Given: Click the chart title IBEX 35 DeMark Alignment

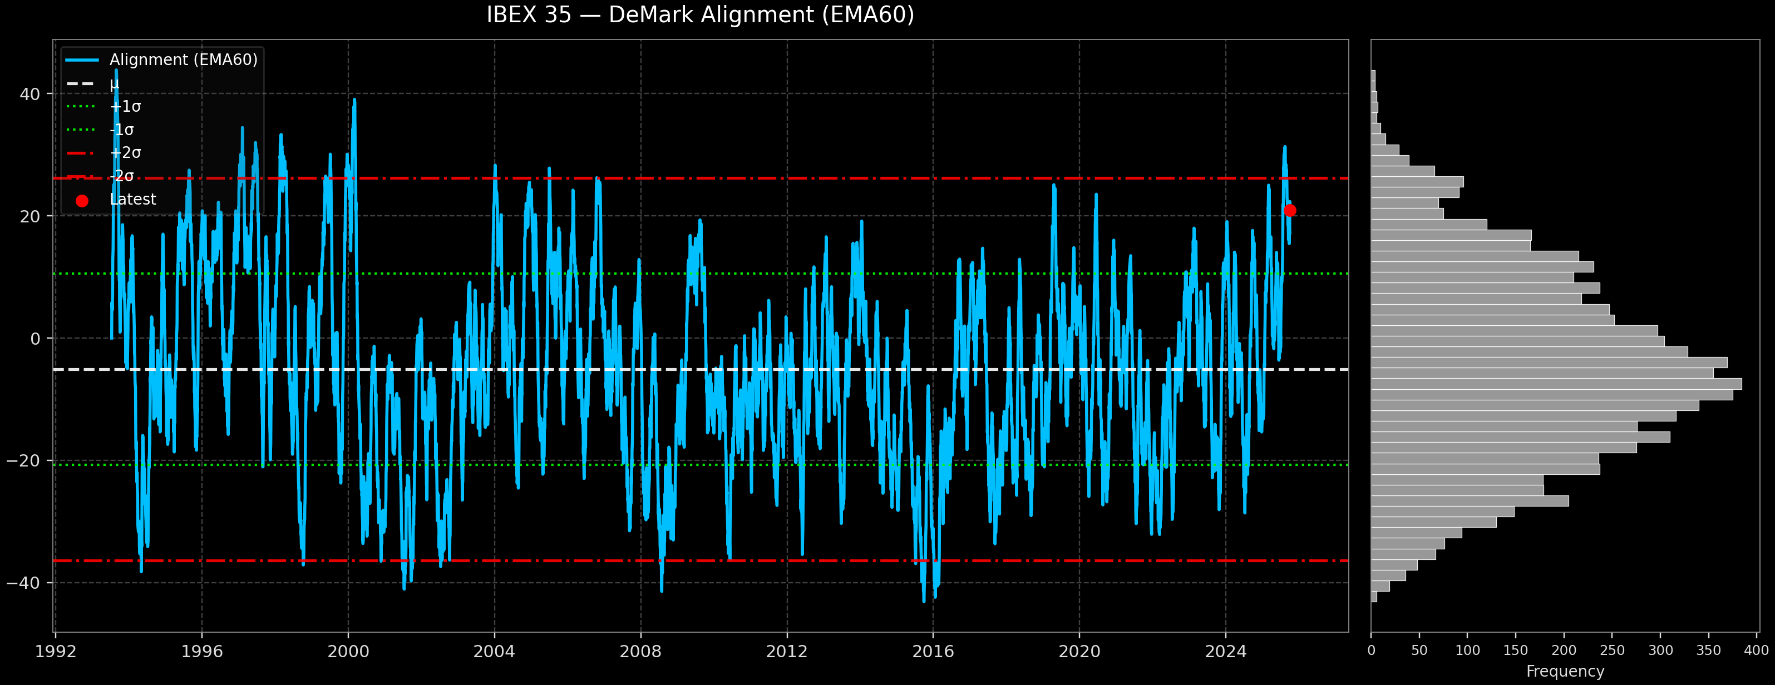Looking at the screenshot, I should pos(700,15).
